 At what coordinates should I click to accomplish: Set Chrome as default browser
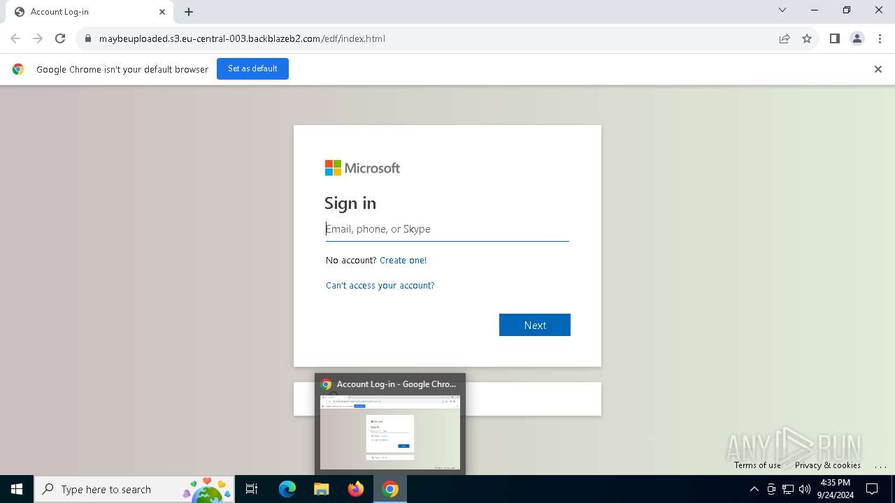click(252, 68)
